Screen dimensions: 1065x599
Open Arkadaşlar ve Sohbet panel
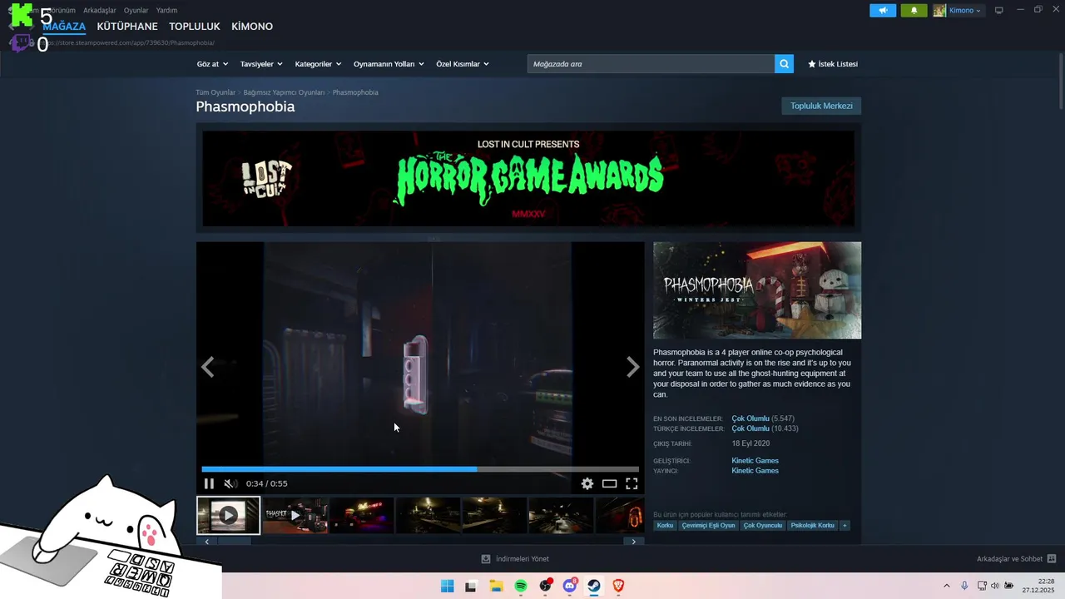click(1016, 559)
